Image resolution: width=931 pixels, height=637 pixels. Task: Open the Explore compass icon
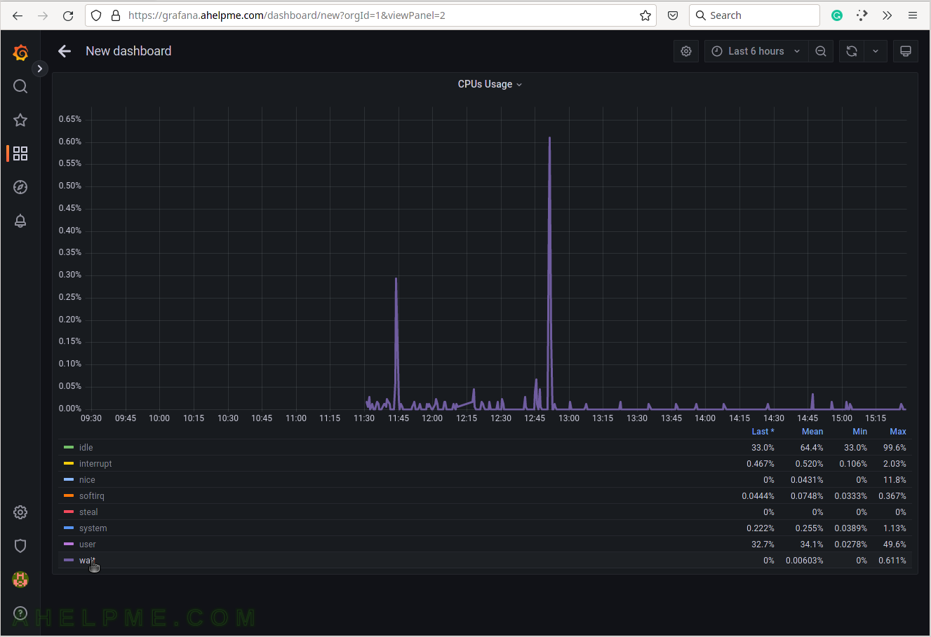(x=20, y=187)
